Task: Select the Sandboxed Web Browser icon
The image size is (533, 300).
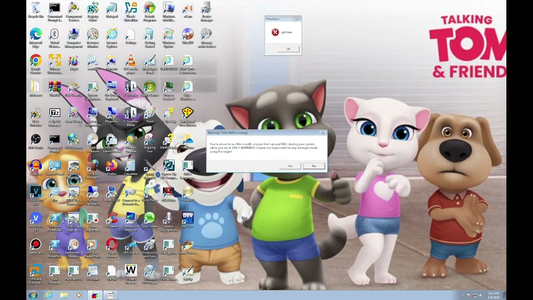Action: click(188, 117)
